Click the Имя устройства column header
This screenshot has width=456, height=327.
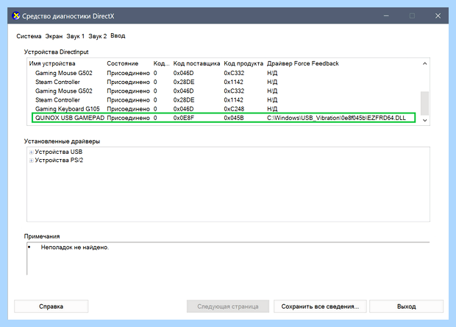[52, 63]
